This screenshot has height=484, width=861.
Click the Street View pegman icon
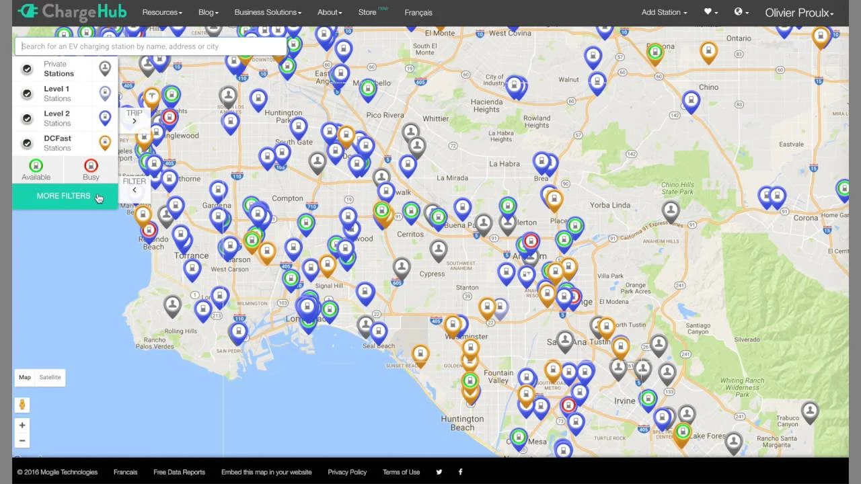click(x=22, y=405)
